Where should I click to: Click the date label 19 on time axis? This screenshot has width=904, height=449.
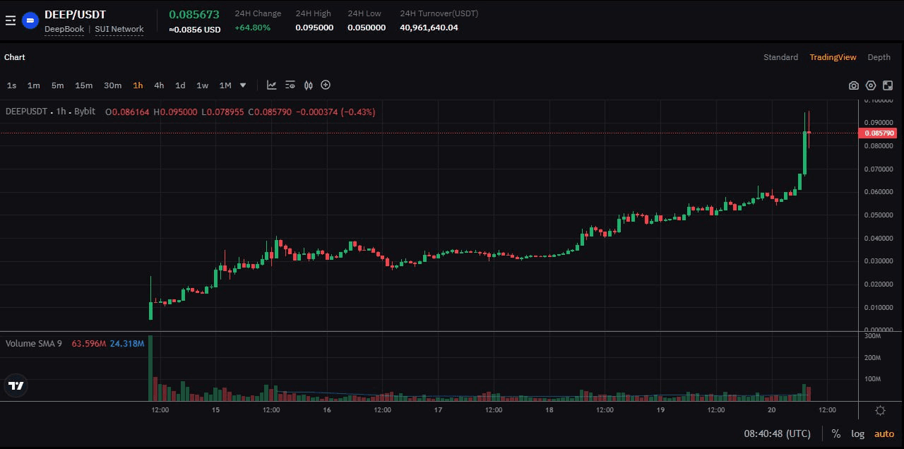tap(660, 410)
